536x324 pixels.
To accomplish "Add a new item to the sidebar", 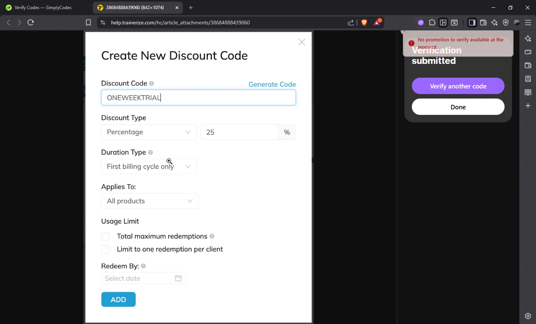I will (528, 106).
